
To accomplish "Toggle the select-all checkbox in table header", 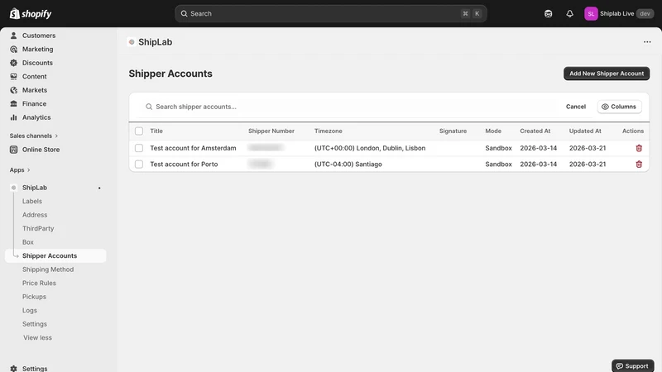I will [x=139, y=131].
